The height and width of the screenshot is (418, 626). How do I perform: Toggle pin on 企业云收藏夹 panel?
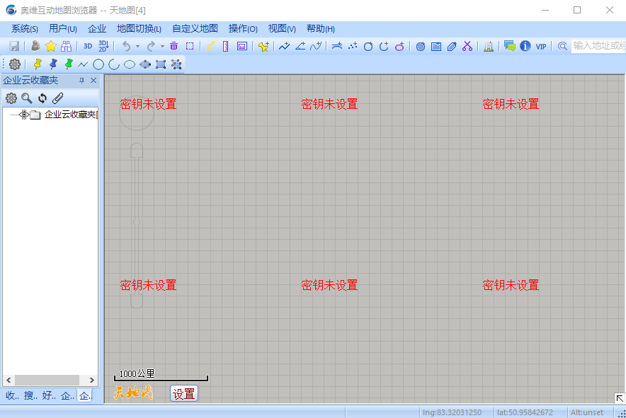click(x=82, y=81)
